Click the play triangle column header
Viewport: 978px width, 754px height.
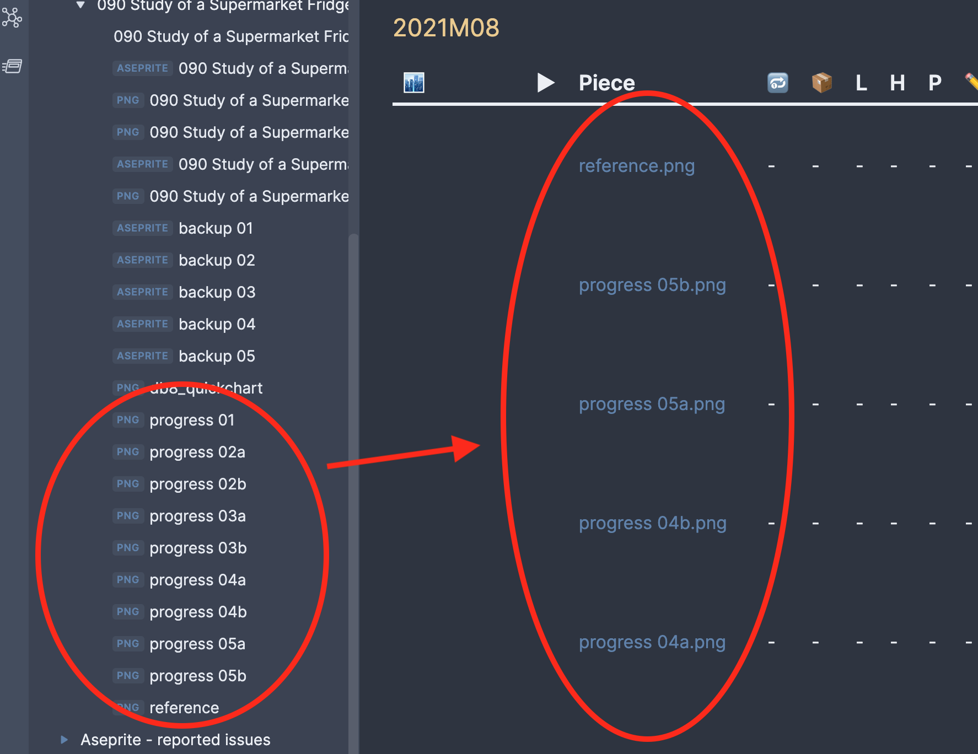tap(546, 83)
